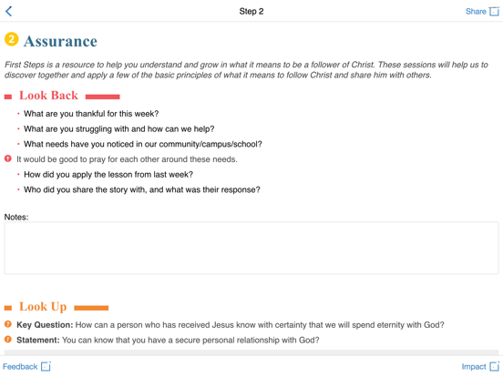The image size is (503, 377).
Task: Open the Feedback box icon
Action: click(46, 366)
